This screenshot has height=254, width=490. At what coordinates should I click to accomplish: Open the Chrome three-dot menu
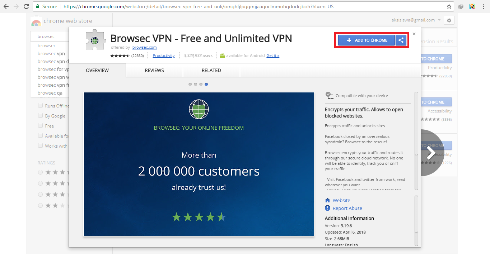click(x=484, y=6)
